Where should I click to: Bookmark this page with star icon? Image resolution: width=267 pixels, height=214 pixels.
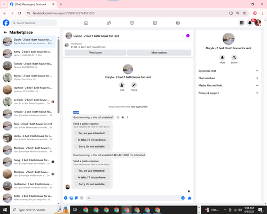pos(245,13)
